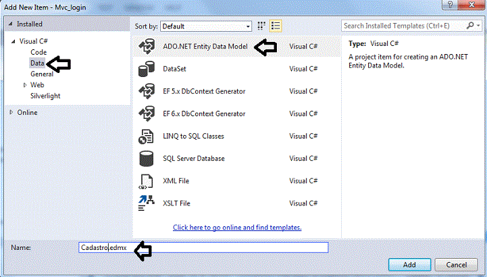Screen dimensions: 487x277
Task: Pick the XML File template icon
Action: (146, 181)
